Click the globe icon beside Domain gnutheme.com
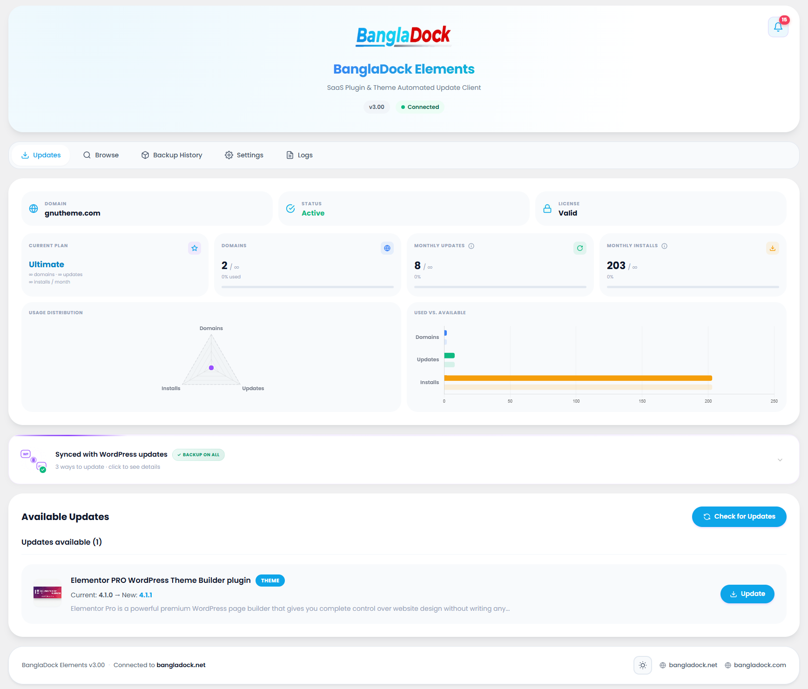The image size is (808, 689). coord(34,209)
